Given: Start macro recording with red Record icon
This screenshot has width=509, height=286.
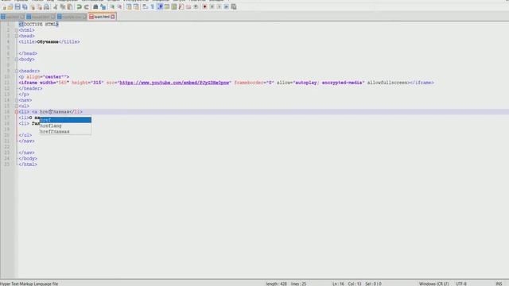Looking at the screenshot, I should pos(204,7).
